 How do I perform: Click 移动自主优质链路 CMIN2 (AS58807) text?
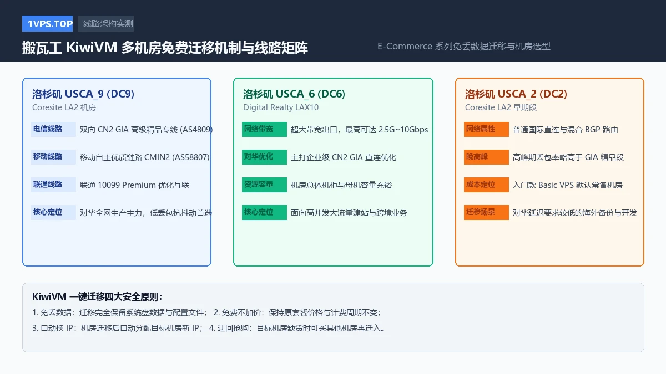tap(145, 157)
